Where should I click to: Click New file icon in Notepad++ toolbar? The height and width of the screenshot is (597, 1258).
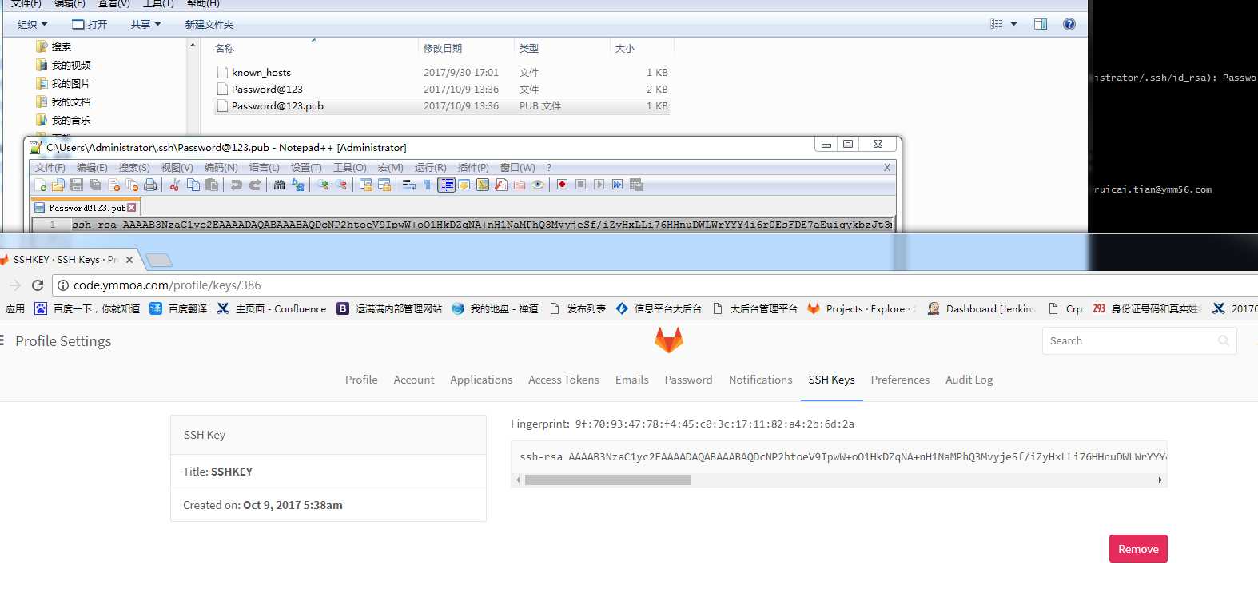pos(40,185)
